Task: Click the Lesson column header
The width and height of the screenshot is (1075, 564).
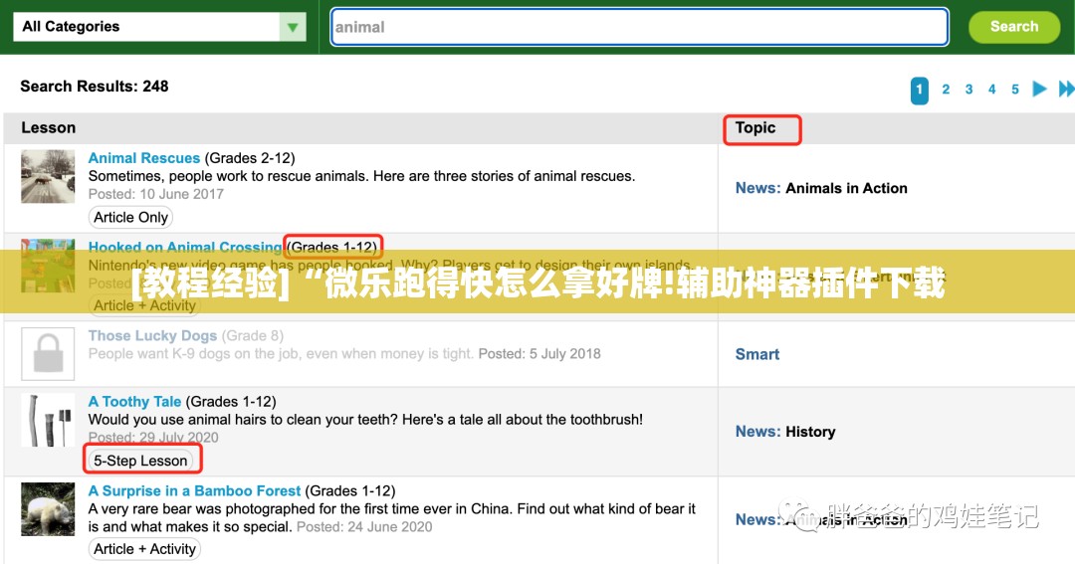Action: coord(48,128)
